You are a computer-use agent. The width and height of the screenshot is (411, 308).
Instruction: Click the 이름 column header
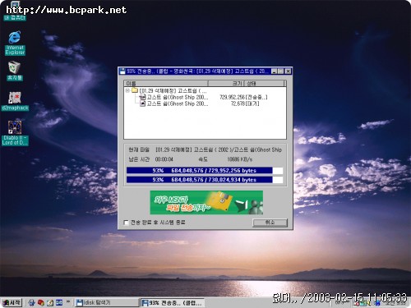165,83
